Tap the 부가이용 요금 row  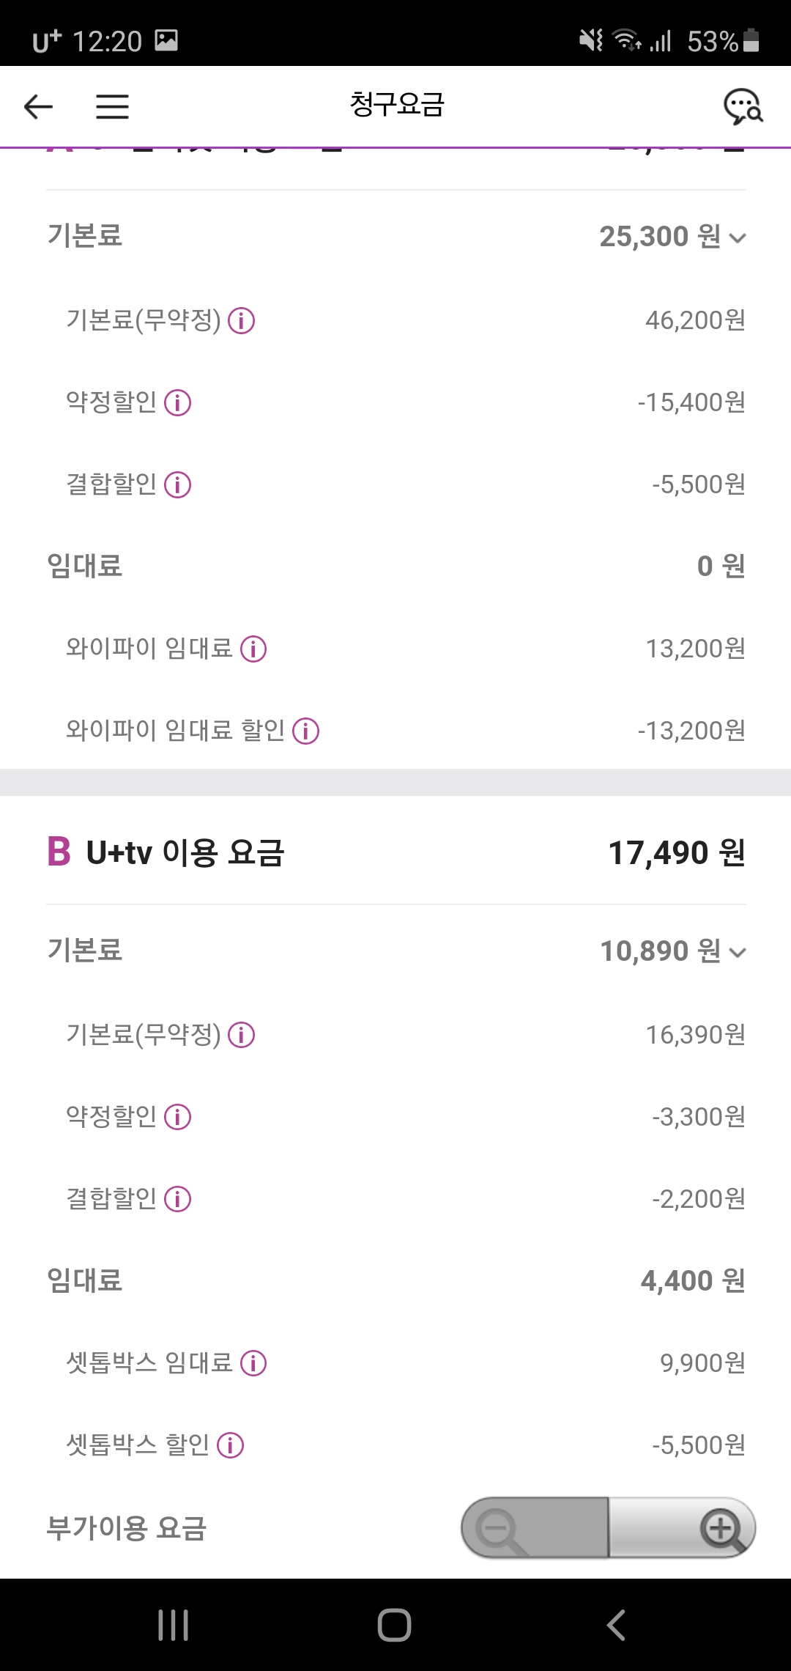tap(127, 1528)
